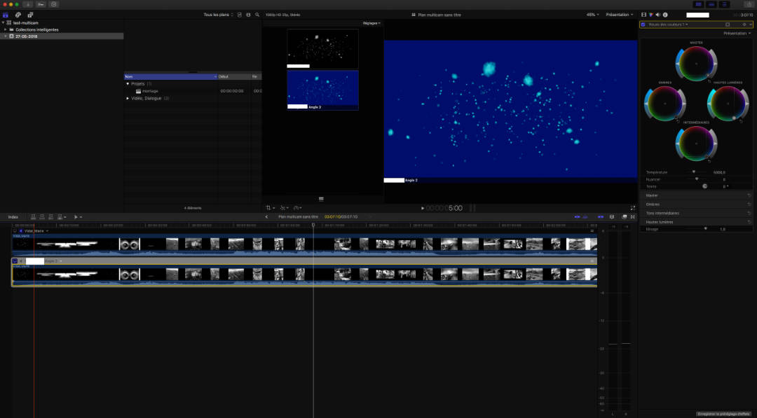Click the Keyword Editor key button
The height and width of the screenshot is (418, 757).
tap(41, 4)
